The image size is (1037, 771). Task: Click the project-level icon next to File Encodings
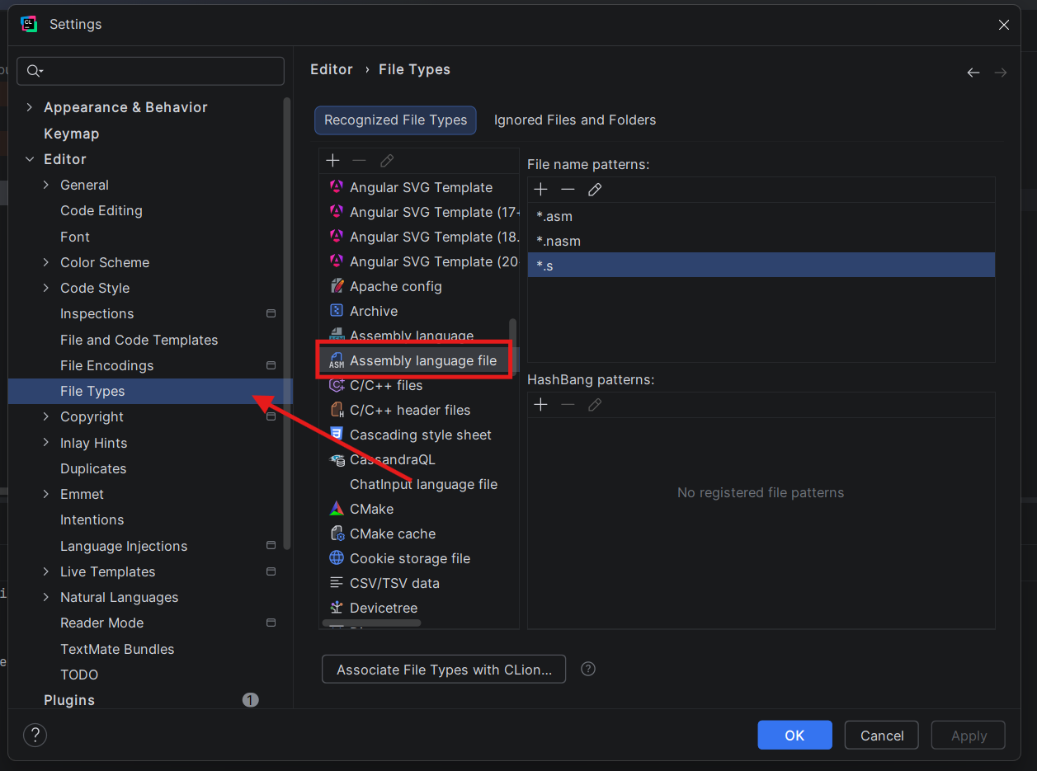pyautogui.click(x=271, y=365)
